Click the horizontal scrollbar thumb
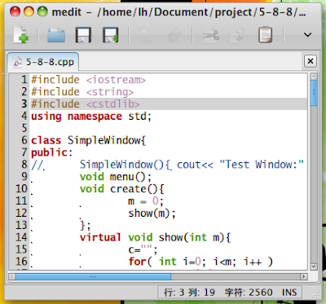 (93, 276)
